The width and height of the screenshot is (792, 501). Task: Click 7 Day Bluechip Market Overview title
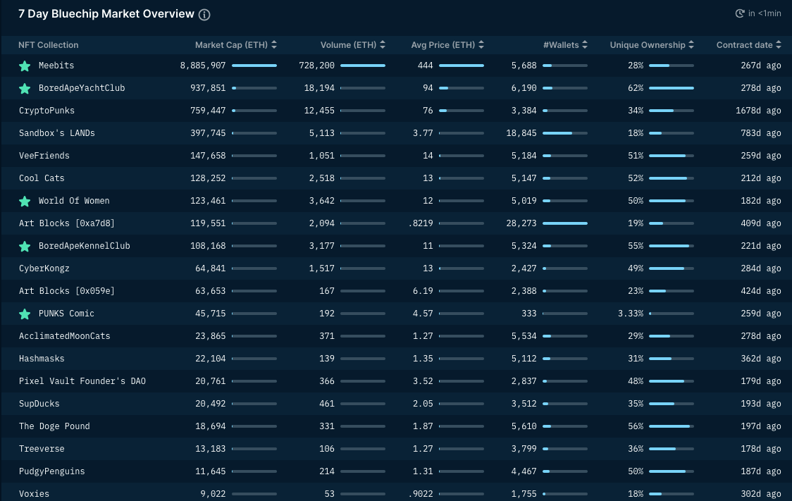coord(106,14)
